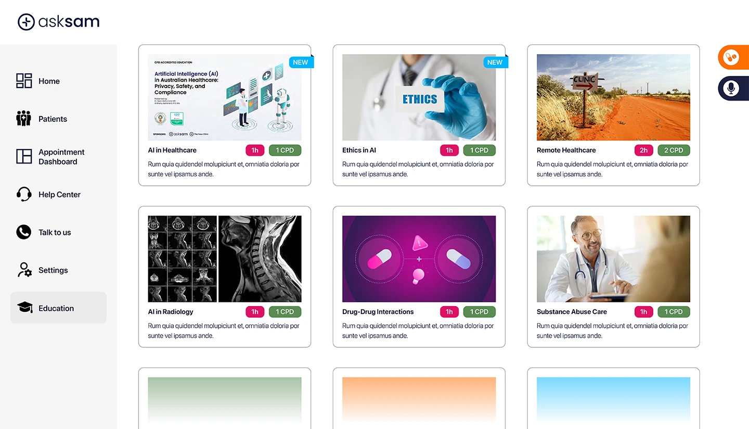Click the 2 CPD badge on Remote Healthcare
This screenshot has height=429, width=749.
point(674,150)
